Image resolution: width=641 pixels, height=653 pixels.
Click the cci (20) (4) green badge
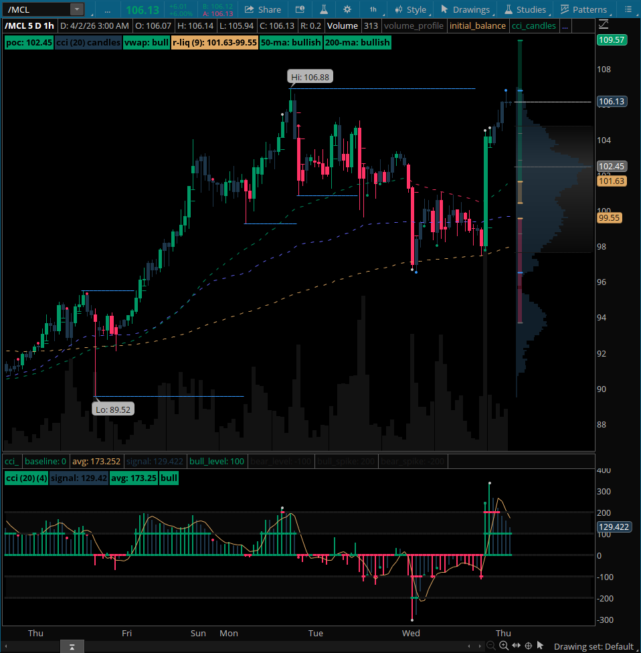27,478
